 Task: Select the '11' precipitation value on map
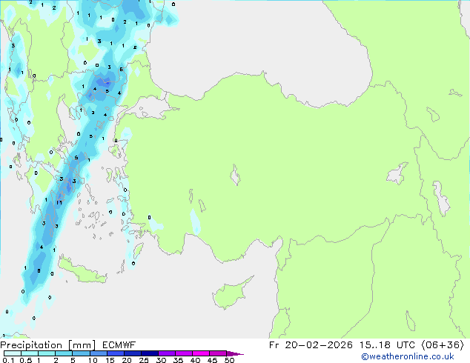[x=59, y=203]
